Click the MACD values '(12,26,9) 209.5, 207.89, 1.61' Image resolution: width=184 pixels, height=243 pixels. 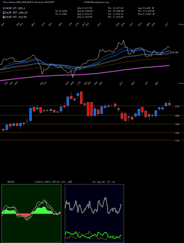[x=50, y=182]
